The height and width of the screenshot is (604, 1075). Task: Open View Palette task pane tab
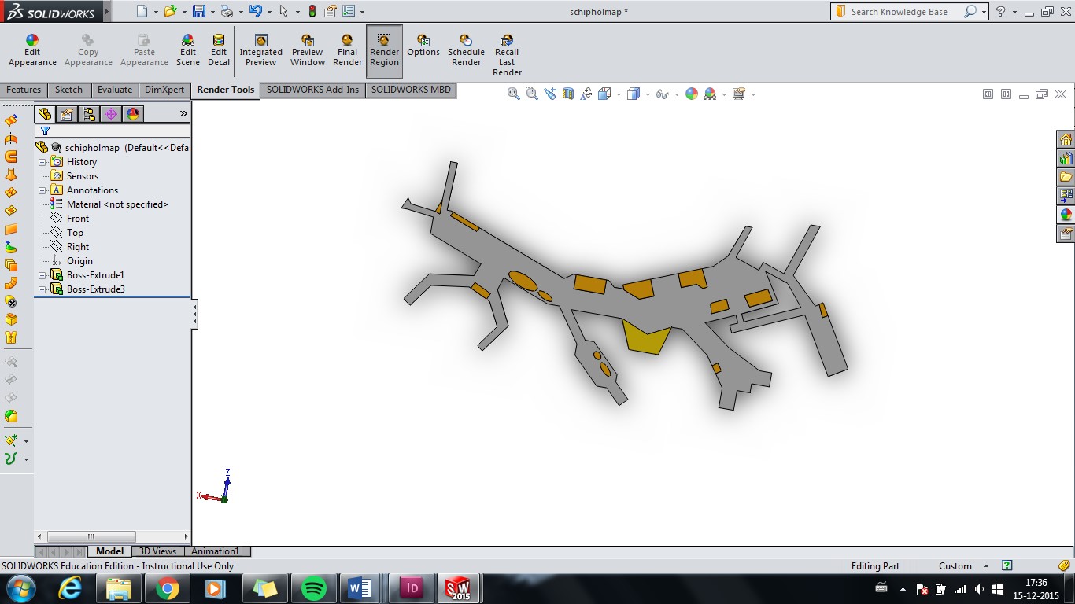tap(1066, 196)
